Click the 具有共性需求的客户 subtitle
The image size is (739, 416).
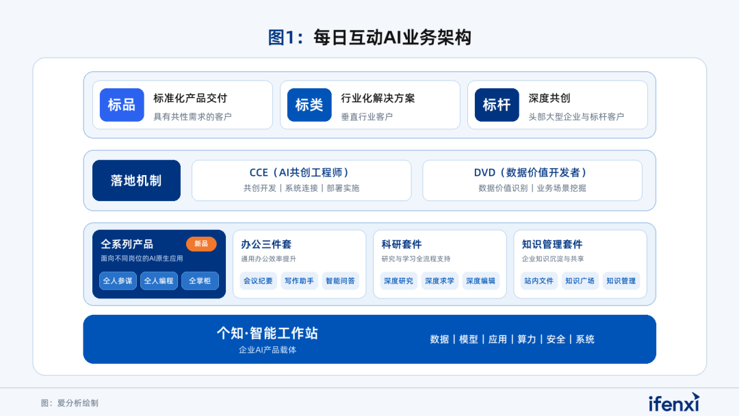[192, 116]
